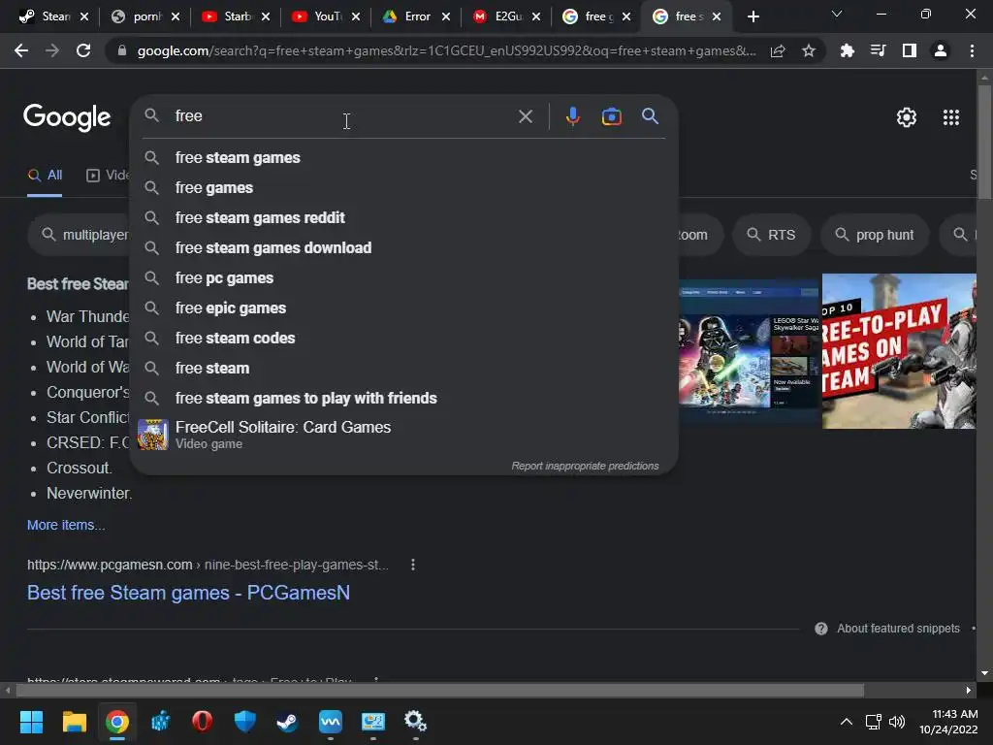This screenshot has height=745, width=993.
Task: Open Settings gear in the taskbar
Action: (x=415, y=722)
